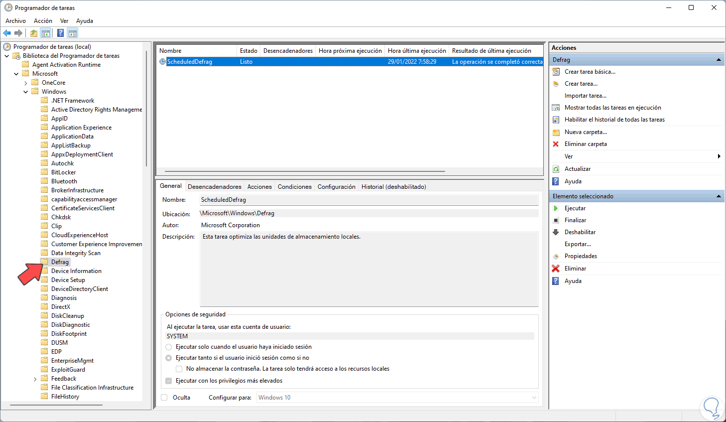Toggle 'Ejecutar con los privilegios más elevados'
The image size is (726, 422).
click(x=169, y=381)
